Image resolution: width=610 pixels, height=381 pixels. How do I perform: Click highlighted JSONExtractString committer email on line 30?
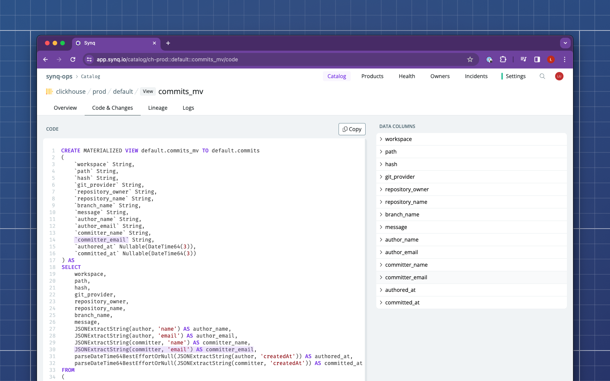click(164, 349)
